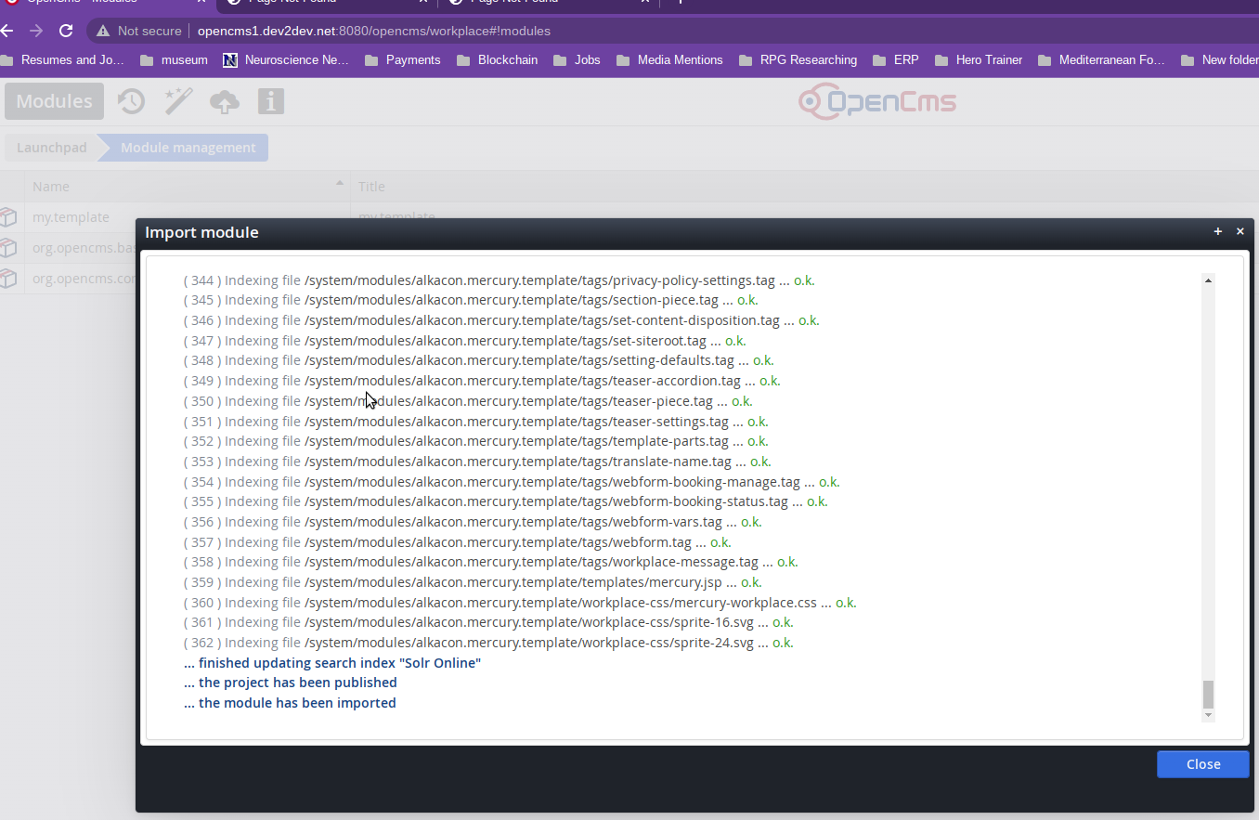Image resolution: width=1259 pixels, height=820 pixels.
Task: Click the browser forward arrow
Action: 36,31
